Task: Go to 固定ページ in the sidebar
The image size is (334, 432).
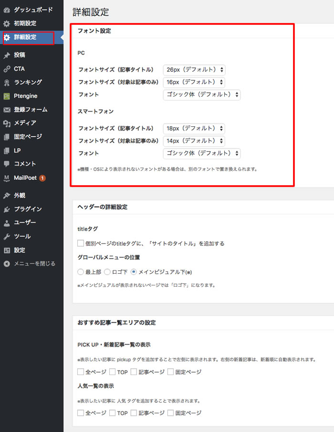Action: point(28,137)
